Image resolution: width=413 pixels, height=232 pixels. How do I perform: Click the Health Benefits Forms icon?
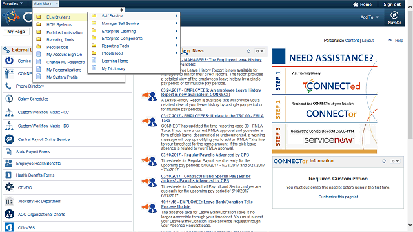pos(8,175)
